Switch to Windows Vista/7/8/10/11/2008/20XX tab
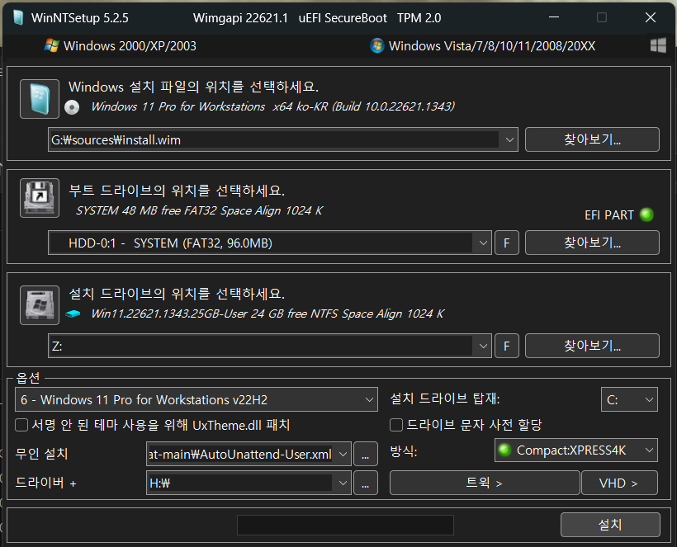The image size is (677, 547). tap(483, 45)
